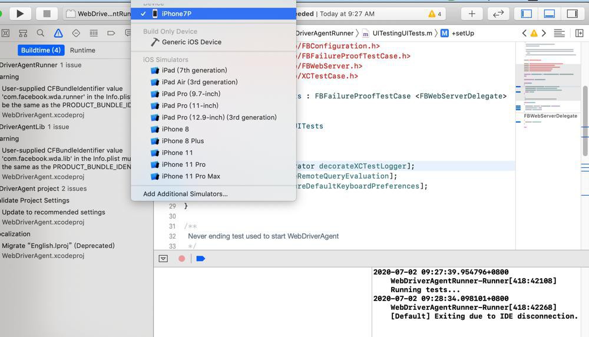Open the issue navigator triangle icon
The width and height of the screenshot is (589, 337).
coord(58,33)
